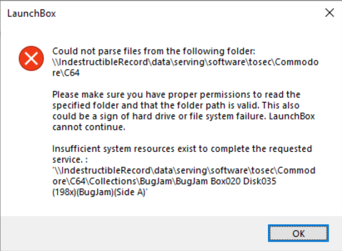The height and width of the screenshot is (251, 342).
Task: Click the 'service. :' text
Action: [x=70, y=160]
